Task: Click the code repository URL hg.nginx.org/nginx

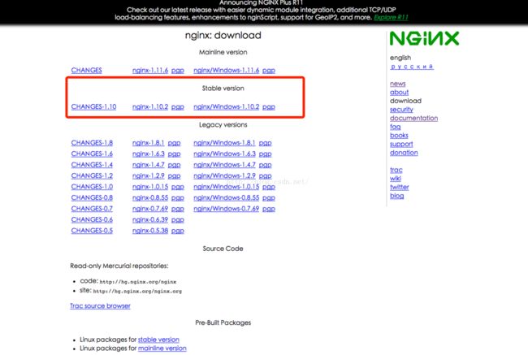Action: pos(138,282)
